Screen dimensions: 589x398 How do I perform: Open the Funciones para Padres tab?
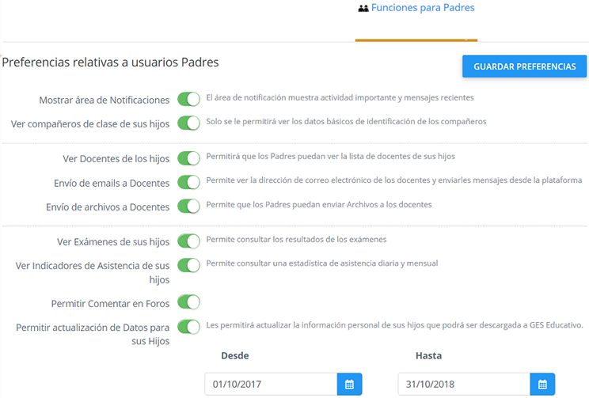(x=422, y=9)
